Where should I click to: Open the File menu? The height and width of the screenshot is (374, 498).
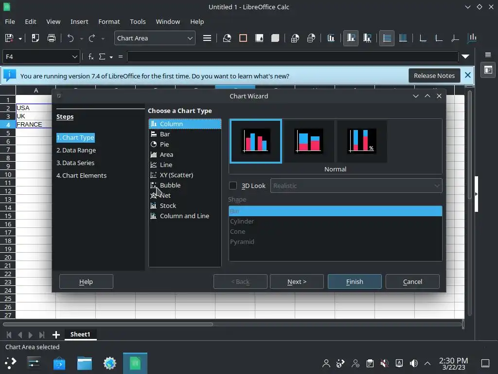pyautogui.click(x=10, y=21)
